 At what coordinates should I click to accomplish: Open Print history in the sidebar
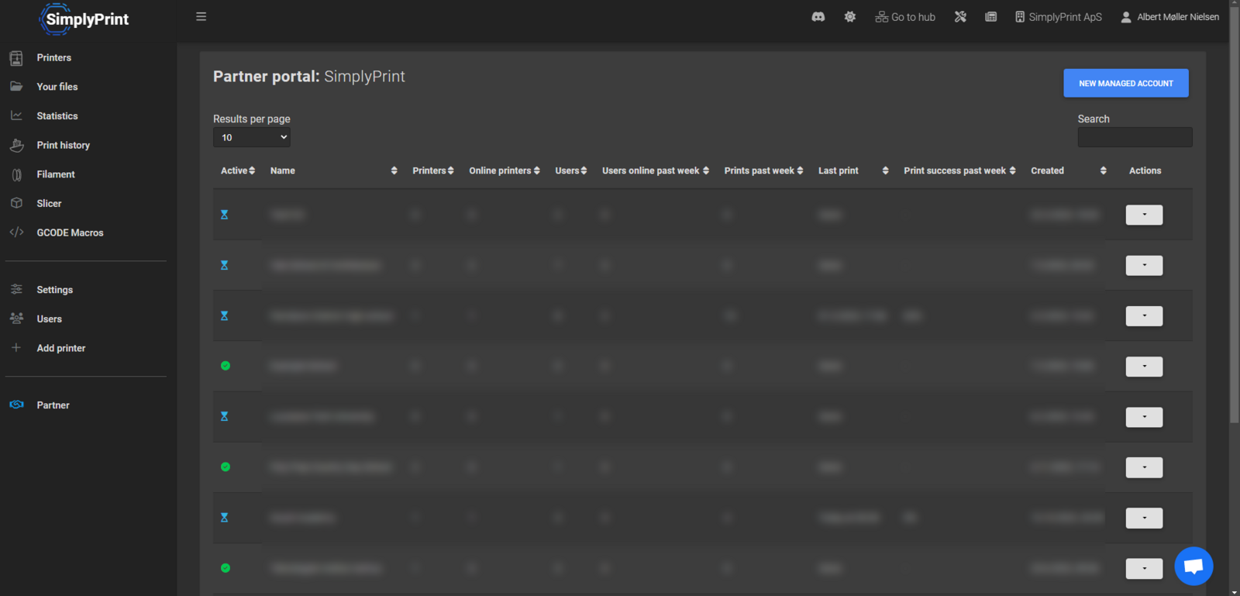pos(64,145)
